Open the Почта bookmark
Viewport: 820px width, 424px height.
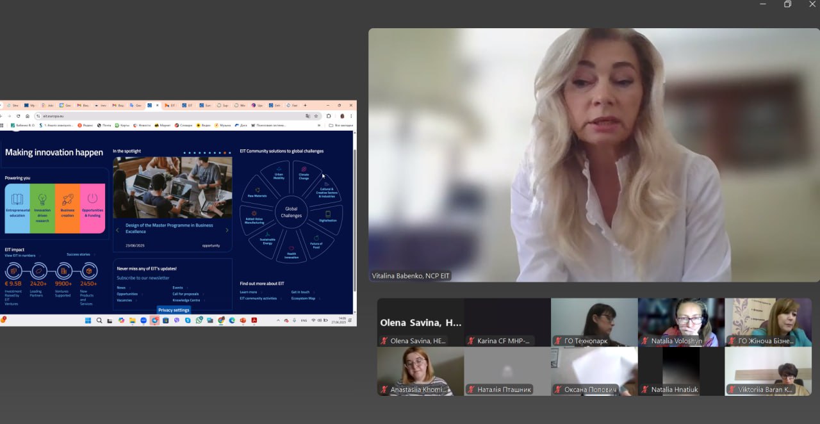coord(104,125)
